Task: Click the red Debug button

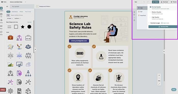Action: point(3,90)
